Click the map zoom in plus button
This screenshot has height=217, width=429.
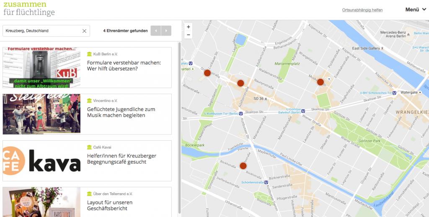pyautogui.click(x=189, y=27)
